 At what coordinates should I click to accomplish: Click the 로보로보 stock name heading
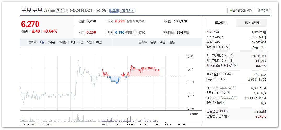(x=32, y=10)
